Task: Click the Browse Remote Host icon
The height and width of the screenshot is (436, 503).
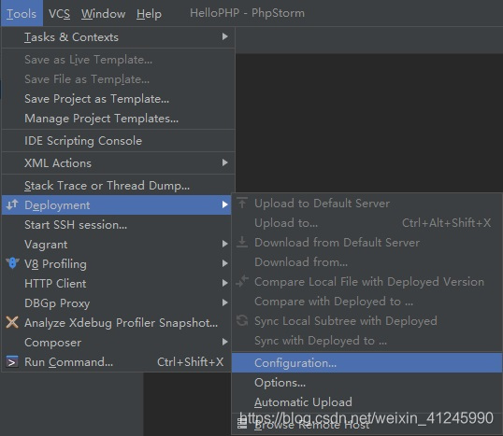Action: click(x=242, y=424)
